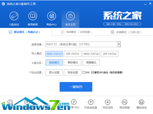
Task: Open the U盘启动 USB boot icon
Action: pyautogui.click(x=14, y=16)
